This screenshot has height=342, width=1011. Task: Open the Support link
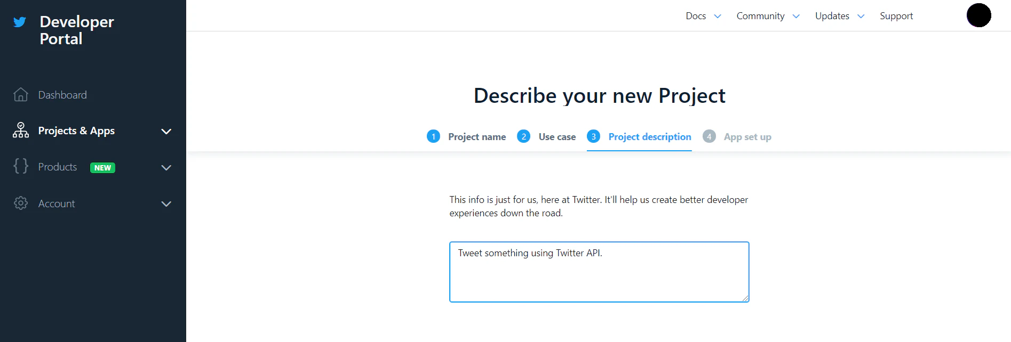coord(896,16)
